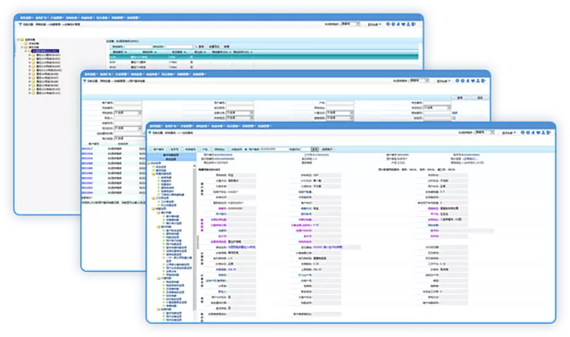Image resolution: width=570 pixels, height=337 pixels.
Task: Click the exit icon at the front window's far right
Action: 549,132
